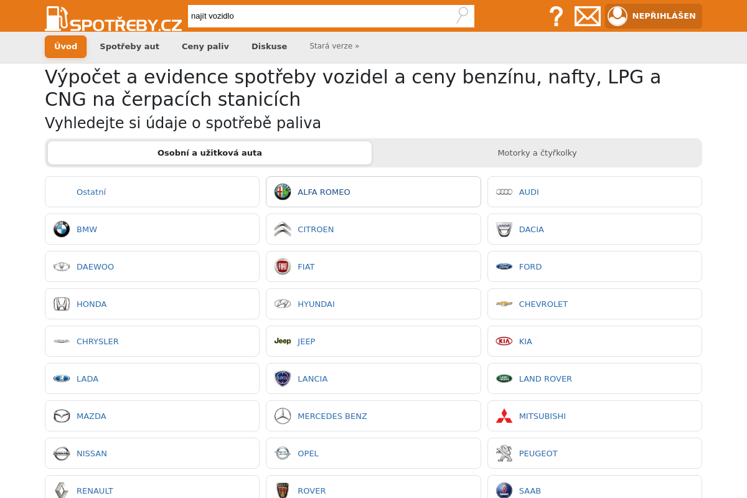The height and width of the screenshot is (498, 747).
Task: Open the JEEP text link
Action: (306, 341)
